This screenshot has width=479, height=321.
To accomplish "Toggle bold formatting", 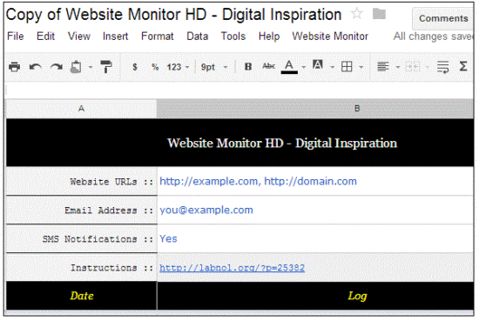I will 248,66.
